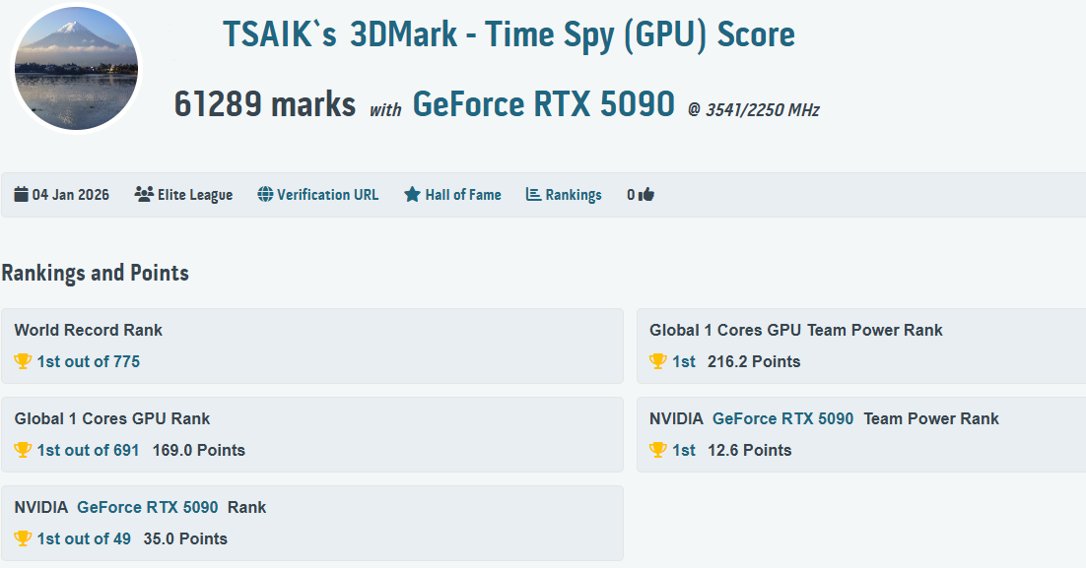This screenshot has width=1086, height=568.
Task: Click trophy in Global 1 Cores GPU Team Power Rank
Action: 658,361
